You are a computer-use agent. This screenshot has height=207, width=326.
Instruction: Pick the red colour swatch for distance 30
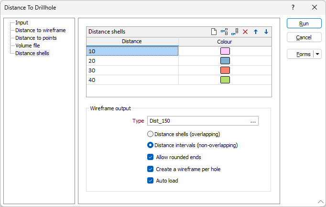(225, 70)
